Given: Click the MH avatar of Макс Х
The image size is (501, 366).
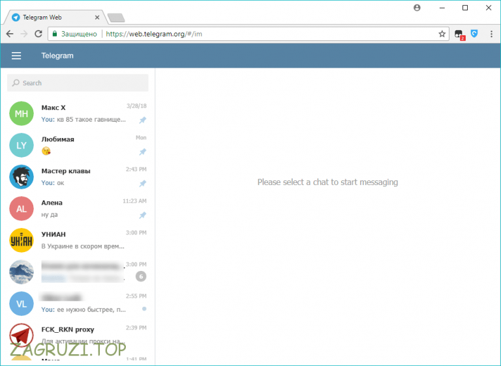Looking at the screenshot, I should point(22,113).
